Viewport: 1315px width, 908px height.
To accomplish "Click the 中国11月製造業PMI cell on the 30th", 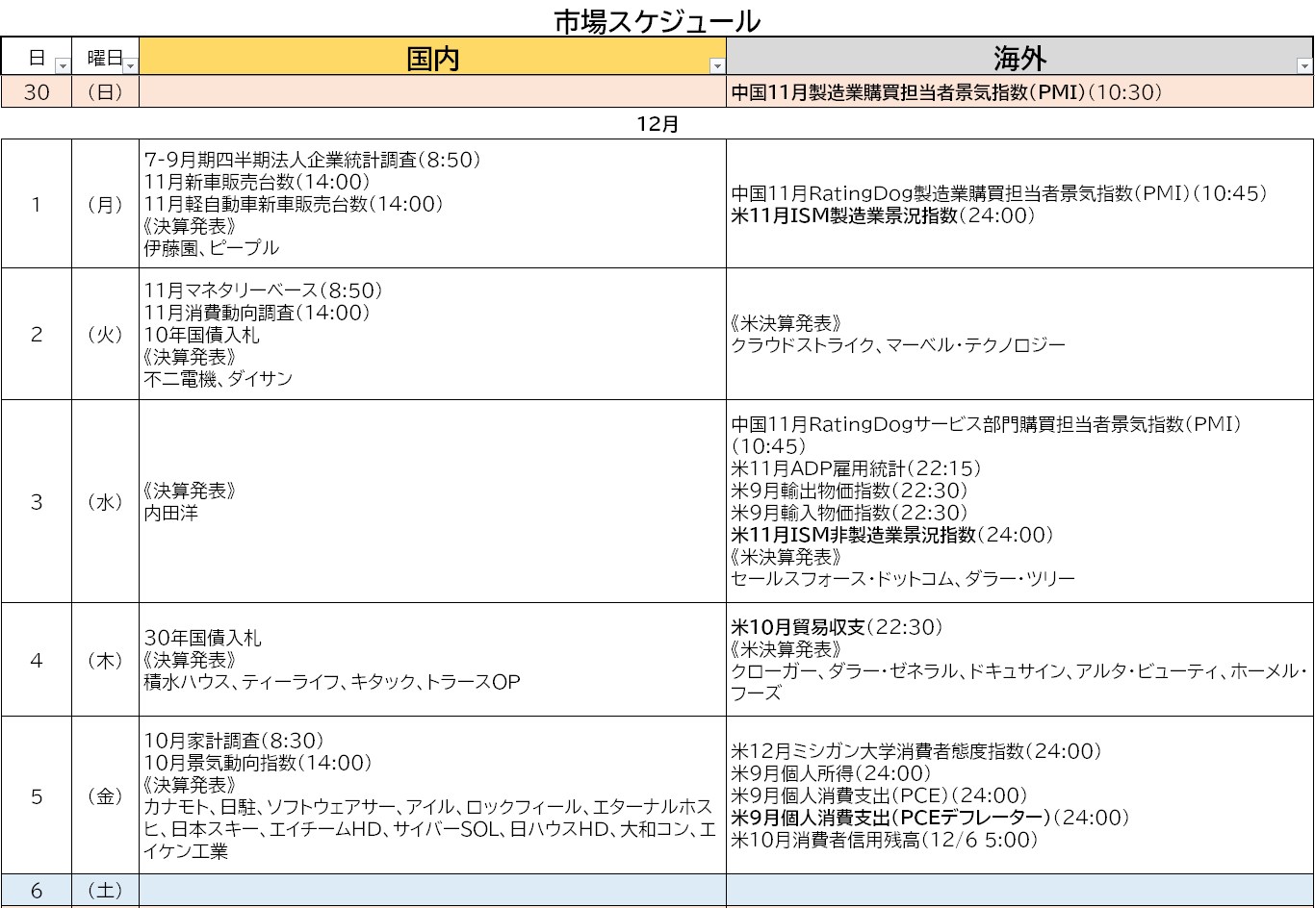I will 1018,92.
